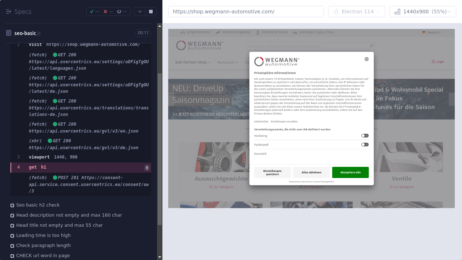Image resolution: width=462 pixels, height=260 pixels.
Task: Expand the Specs list sidebar icon
Action: (x=9, y=12)
